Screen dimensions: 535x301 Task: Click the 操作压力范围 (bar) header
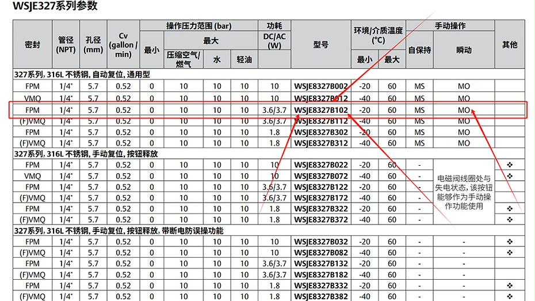[199, 26]
